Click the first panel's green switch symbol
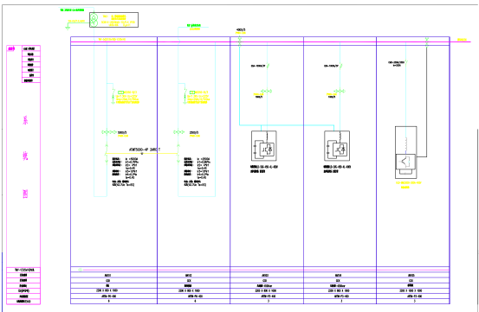The width and height of the screenshot is (479, 312). [x=113, y=96]
